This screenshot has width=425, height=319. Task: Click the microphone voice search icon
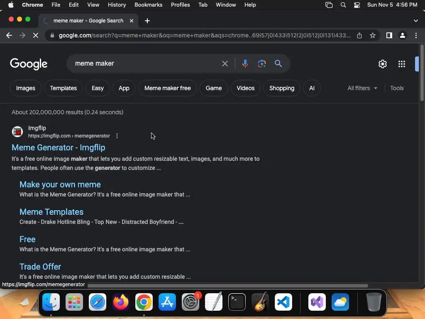[245, 64]
